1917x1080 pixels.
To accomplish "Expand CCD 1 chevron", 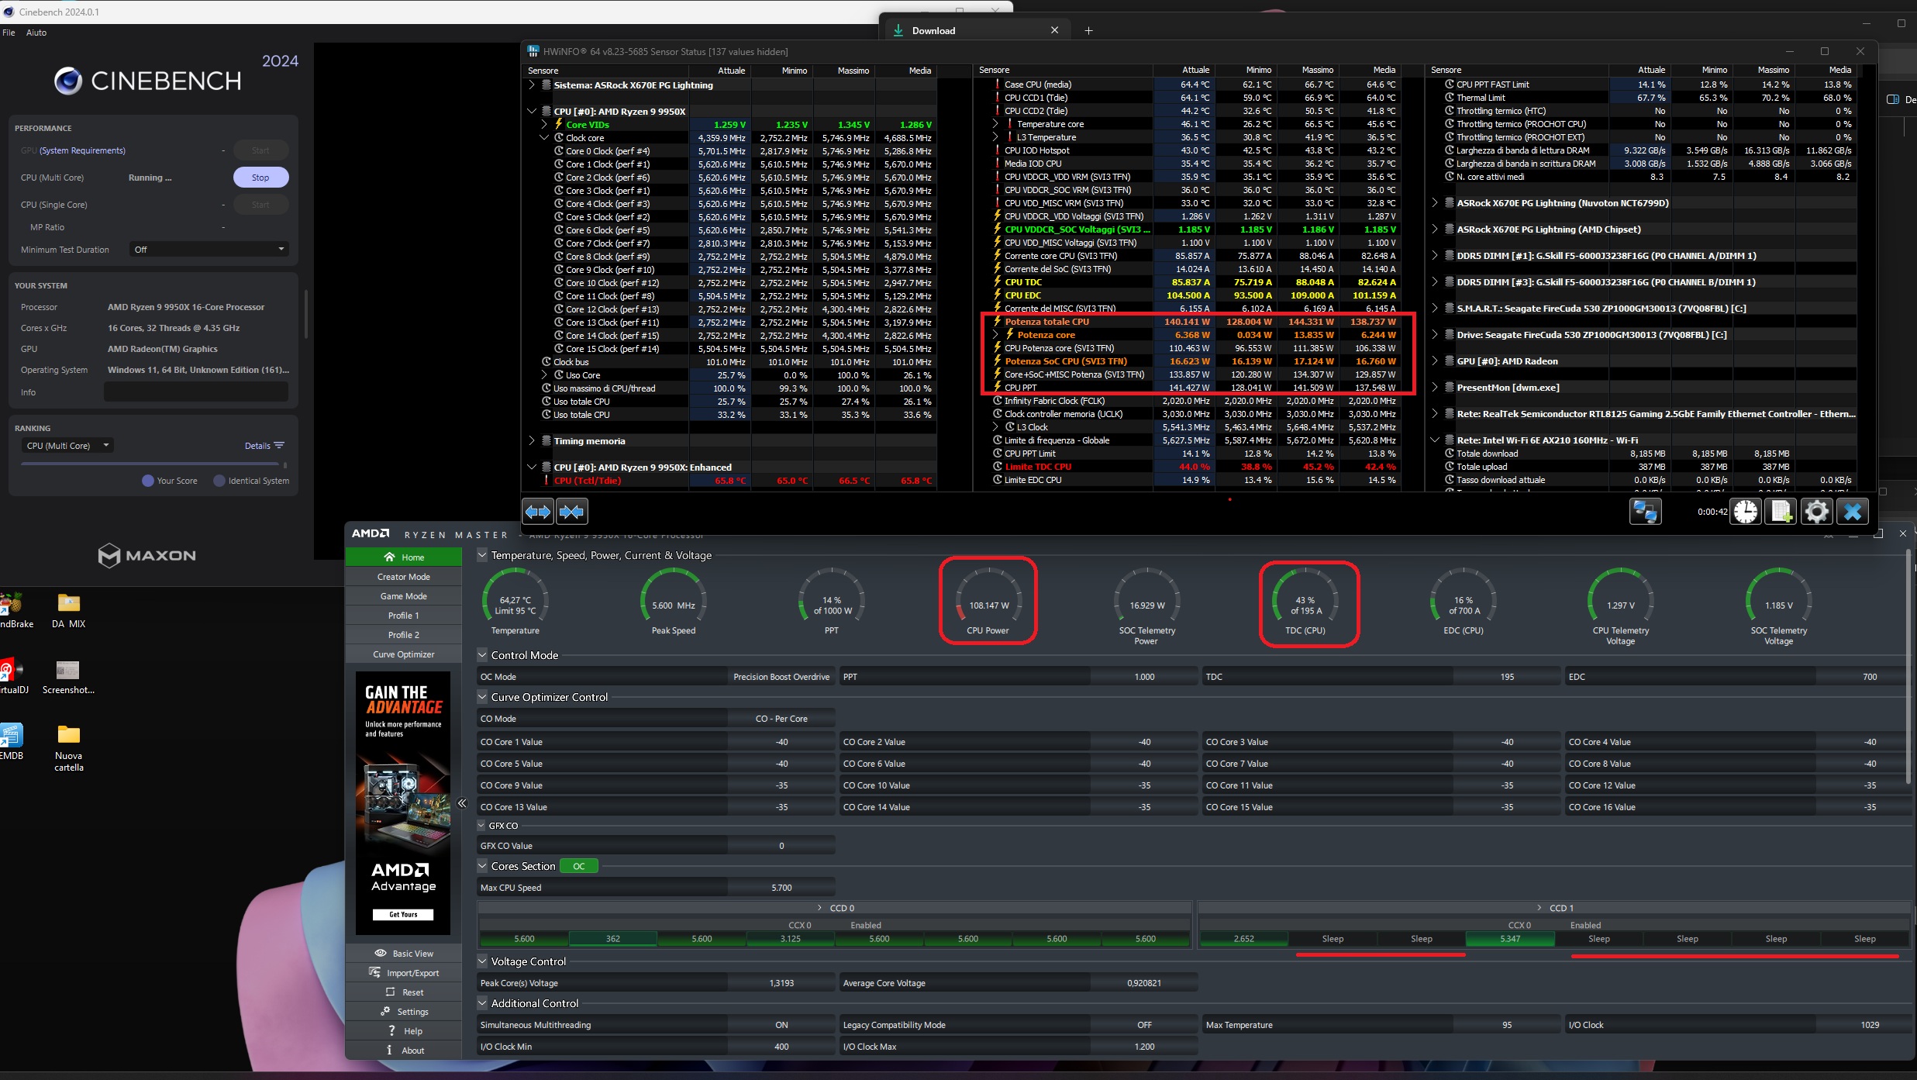I will (1540, 908).
